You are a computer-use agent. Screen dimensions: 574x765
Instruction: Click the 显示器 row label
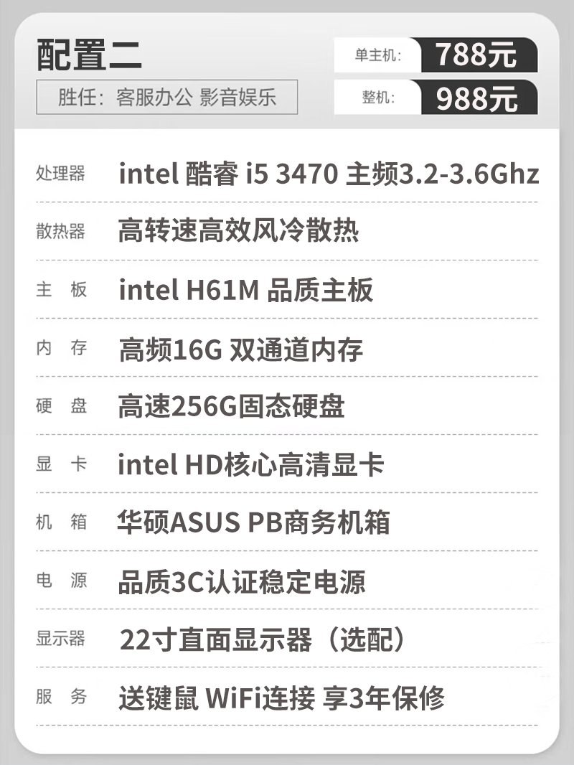pos(60,638)
